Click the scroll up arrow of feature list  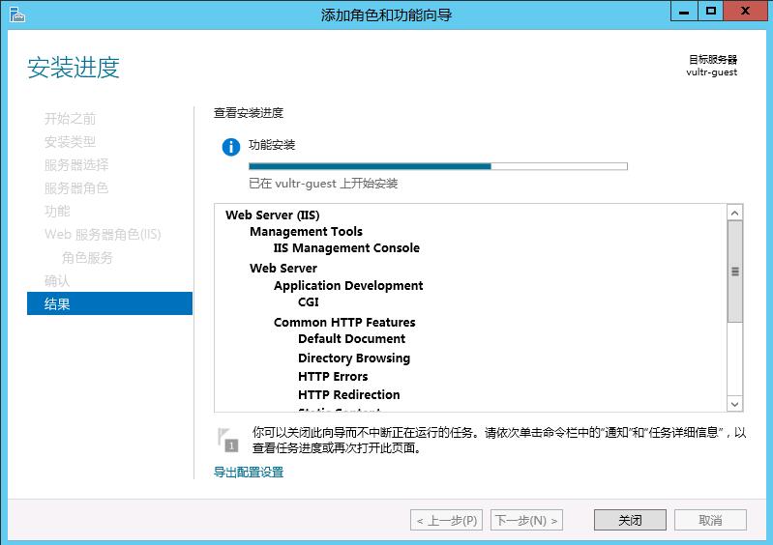(x=734, y=213)
